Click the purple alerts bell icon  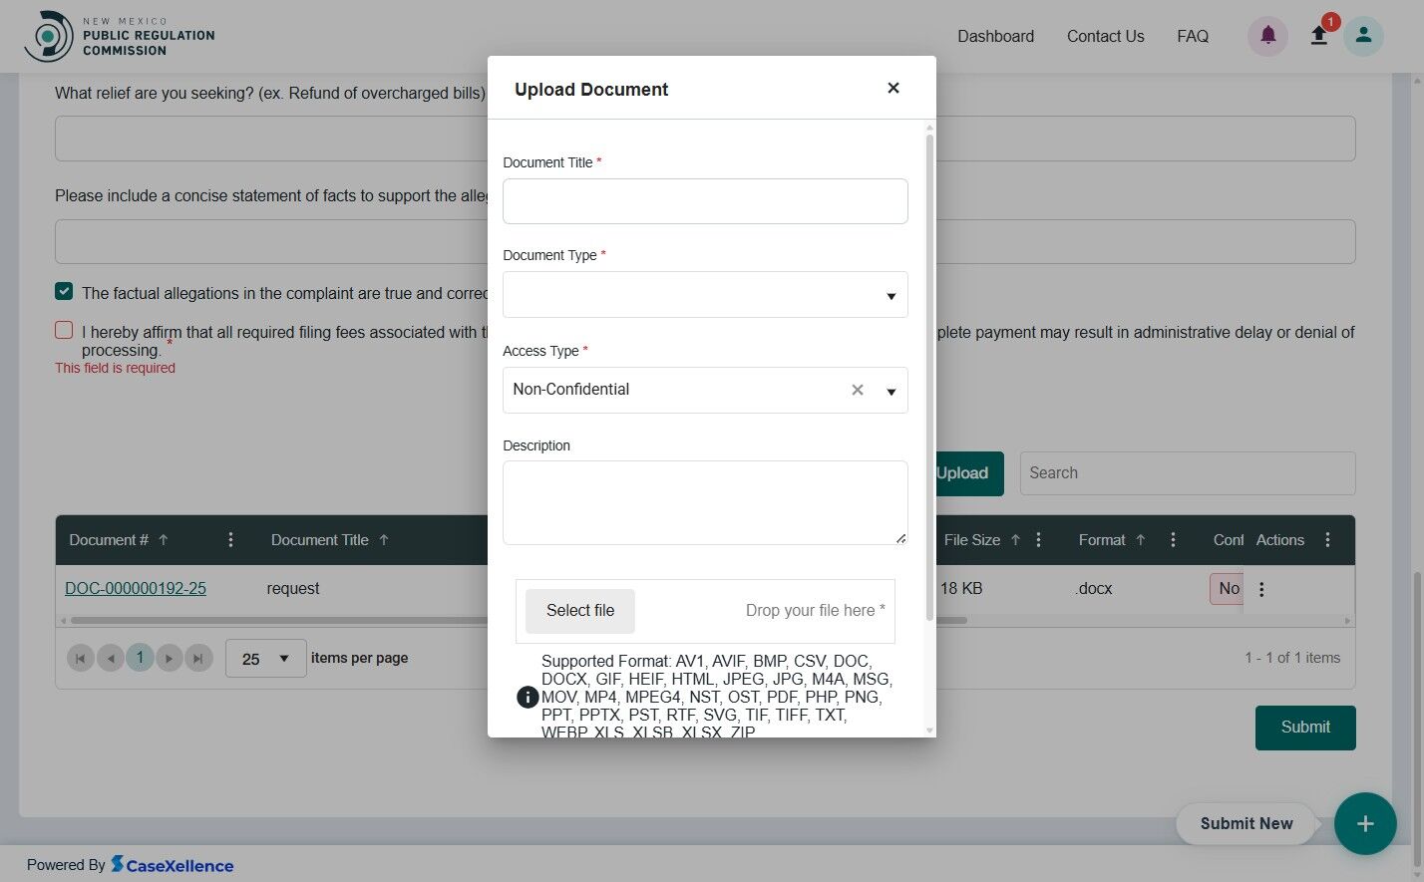[1266, 35]
